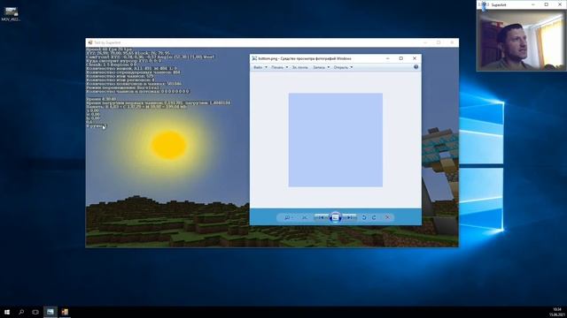Open Task View from taskbar
Image resolution: width=567 pixels, height=318 pixels.
coord(35,312)
